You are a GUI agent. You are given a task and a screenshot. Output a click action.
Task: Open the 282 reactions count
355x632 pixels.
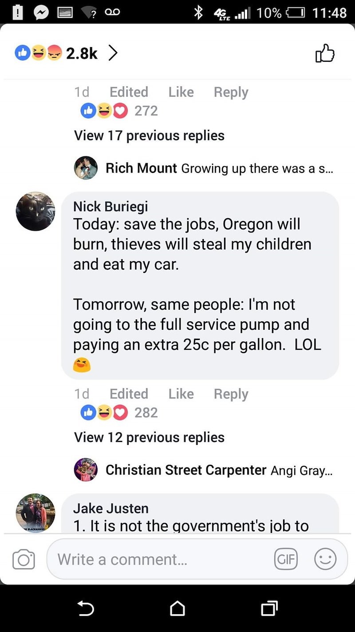(146, 412)
